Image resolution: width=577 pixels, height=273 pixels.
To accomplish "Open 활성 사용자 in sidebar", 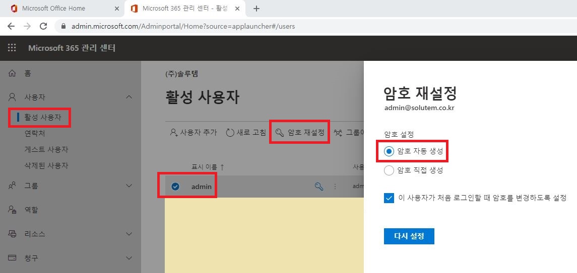I will pos(43,118).
